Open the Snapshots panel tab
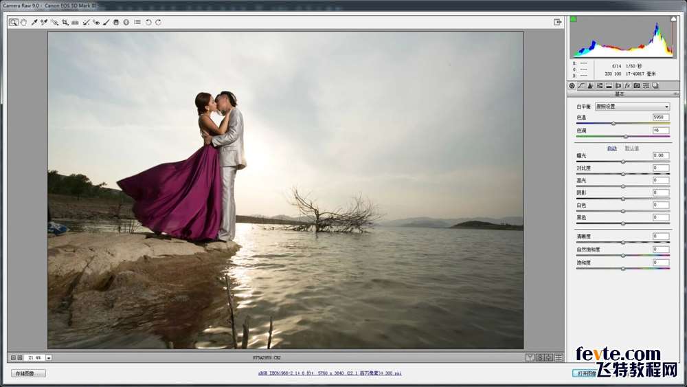This screenshot has height=387, width=687. (655, 86)
